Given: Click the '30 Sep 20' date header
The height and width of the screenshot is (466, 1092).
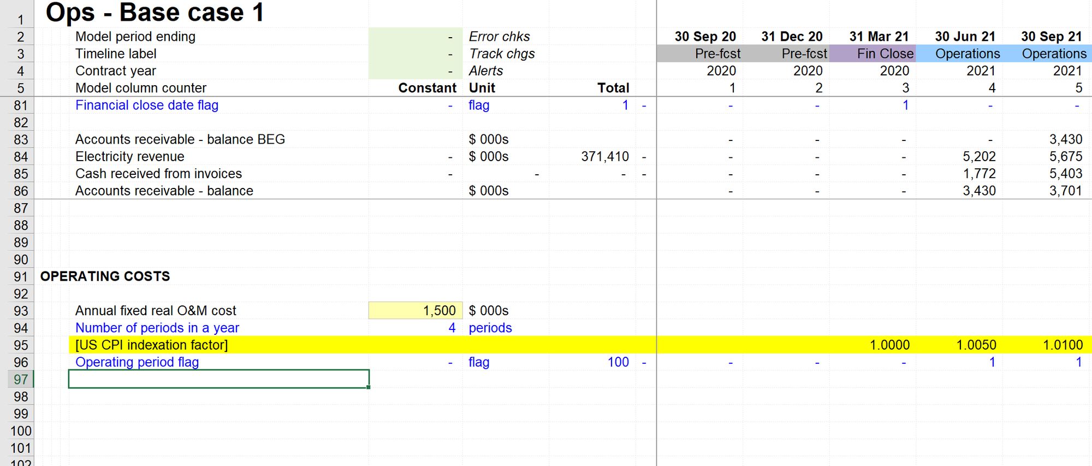Looking at the screenshot, I should point(705,37).
